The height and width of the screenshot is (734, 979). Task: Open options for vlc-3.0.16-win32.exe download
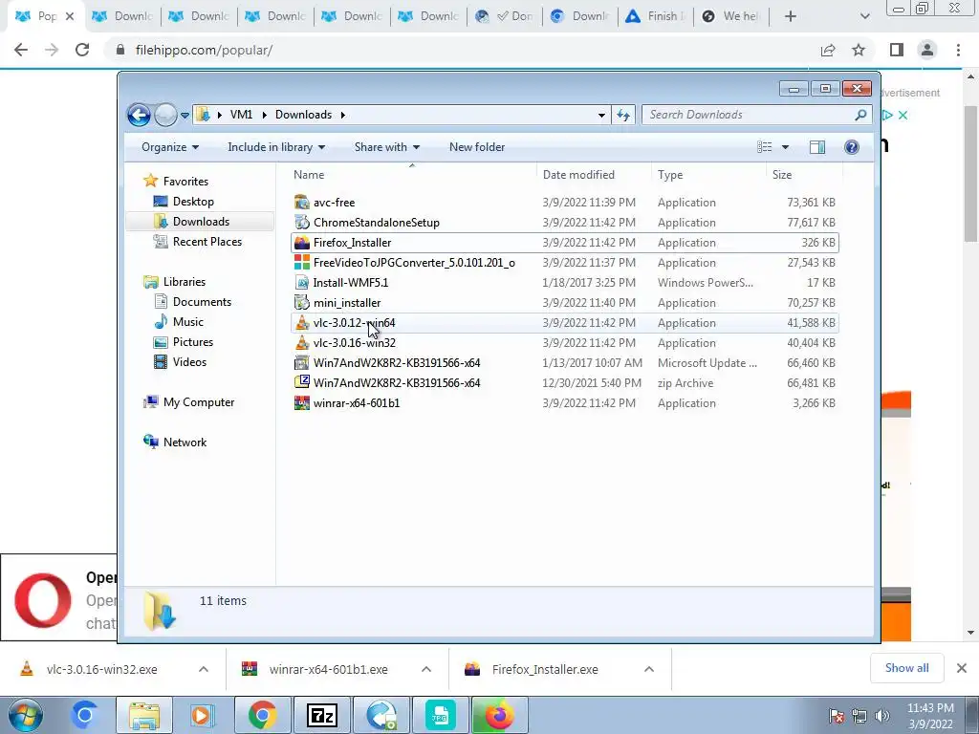tap(204, 669)
